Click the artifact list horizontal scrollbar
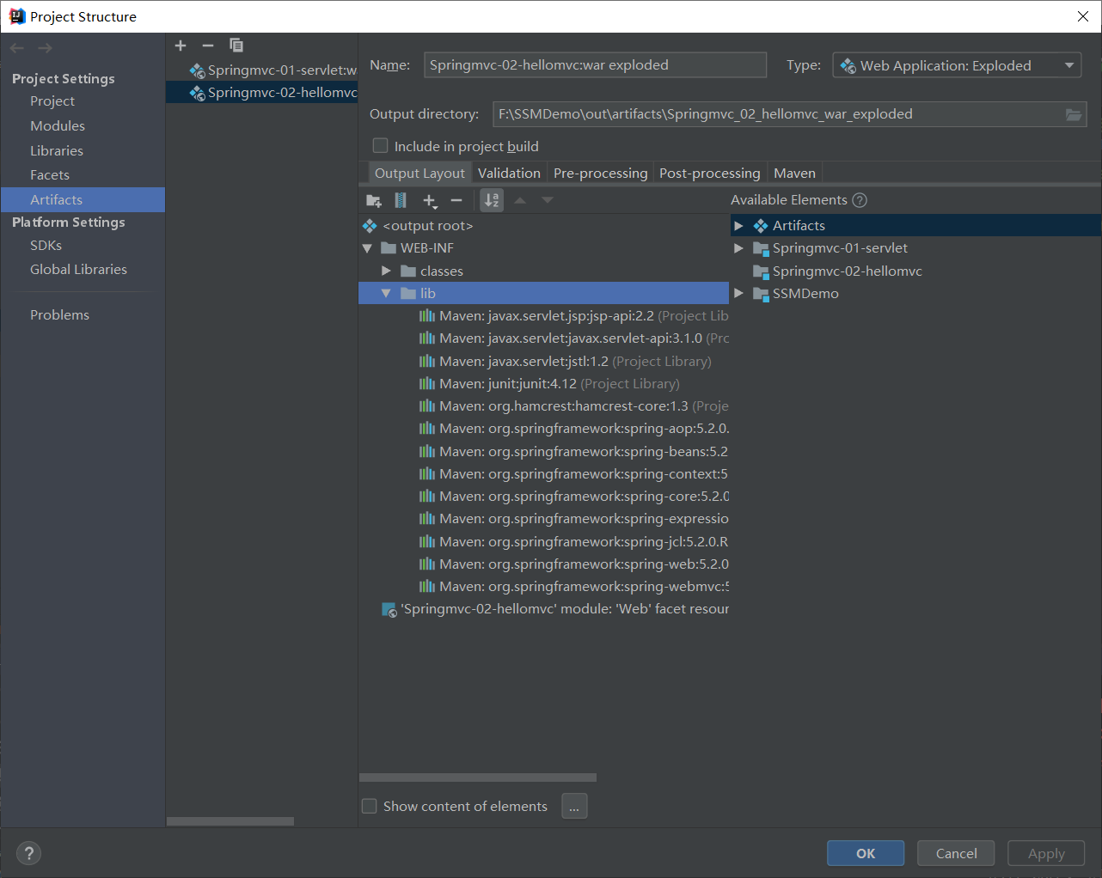The image size is (1102, 878). (230, 821)
